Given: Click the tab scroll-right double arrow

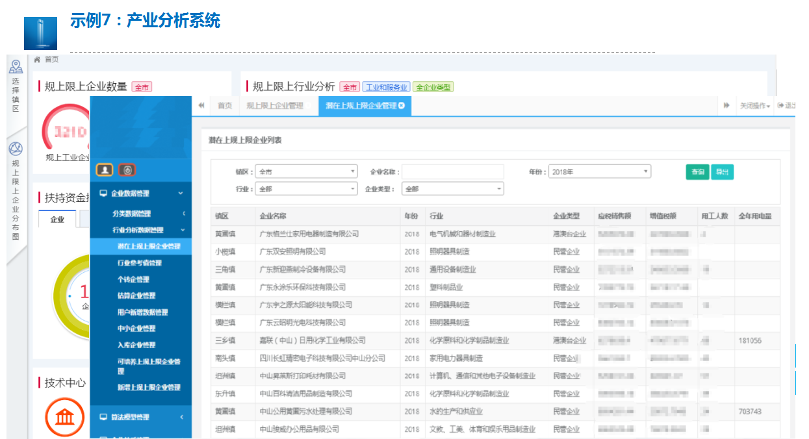Looking at the screenshot, I should click(726, 106).
